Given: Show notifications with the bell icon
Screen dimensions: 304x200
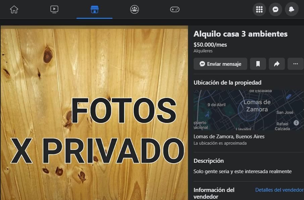Looking at the screenshot, I should coord(292,9).
